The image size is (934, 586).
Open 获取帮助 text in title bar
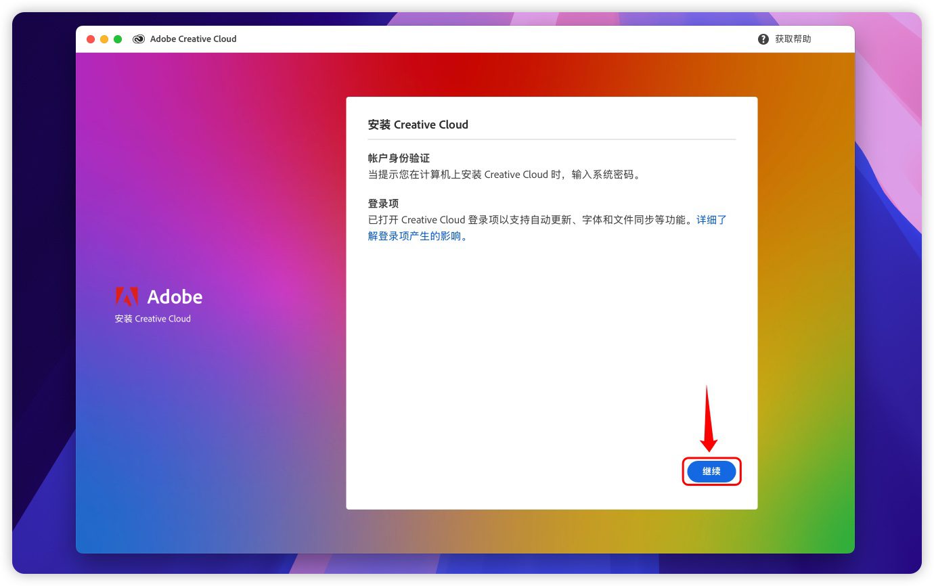(793, 39)
